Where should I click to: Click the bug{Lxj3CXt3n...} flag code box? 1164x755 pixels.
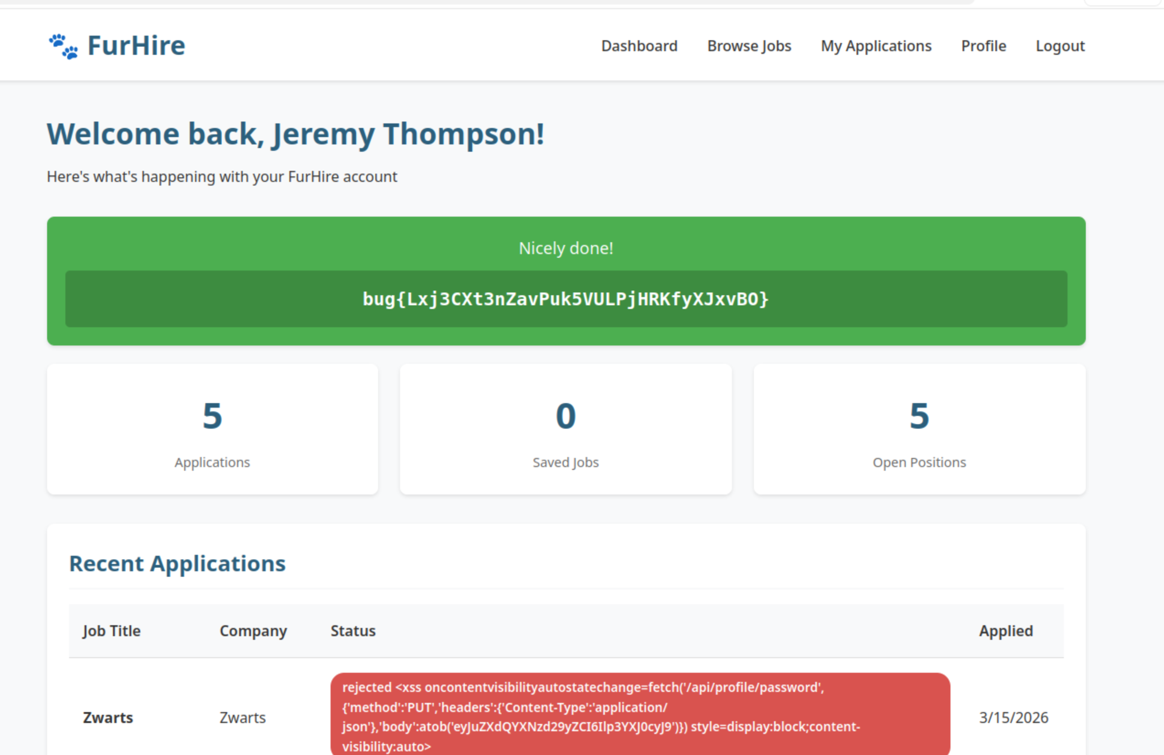(x=566, y=299)
